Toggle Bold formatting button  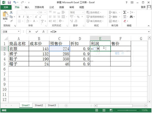[x=19, y=17]
